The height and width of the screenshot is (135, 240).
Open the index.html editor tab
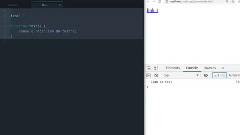click(x=13, y=5)
